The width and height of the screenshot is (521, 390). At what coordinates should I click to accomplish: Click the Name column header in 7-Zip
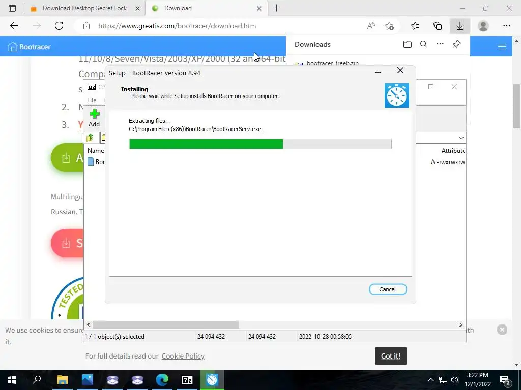tap(96, 150)
